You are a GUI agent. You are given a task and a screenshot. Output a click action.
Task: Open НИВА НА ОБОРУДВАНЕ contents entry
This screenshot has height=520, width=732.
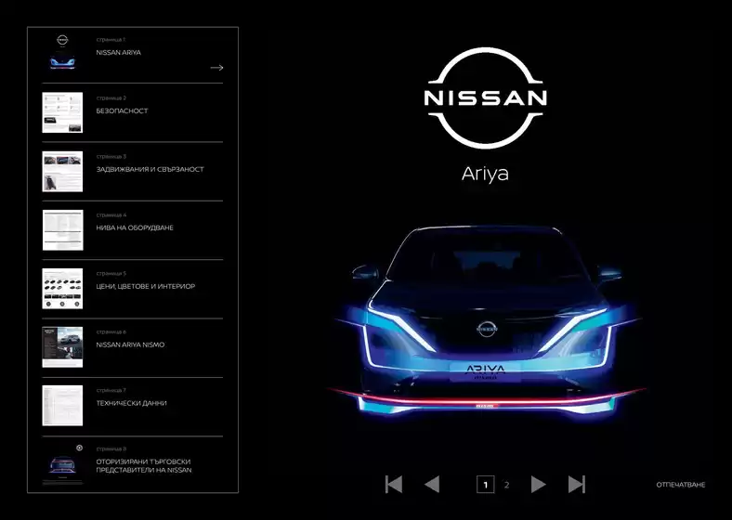click(135, 227)
